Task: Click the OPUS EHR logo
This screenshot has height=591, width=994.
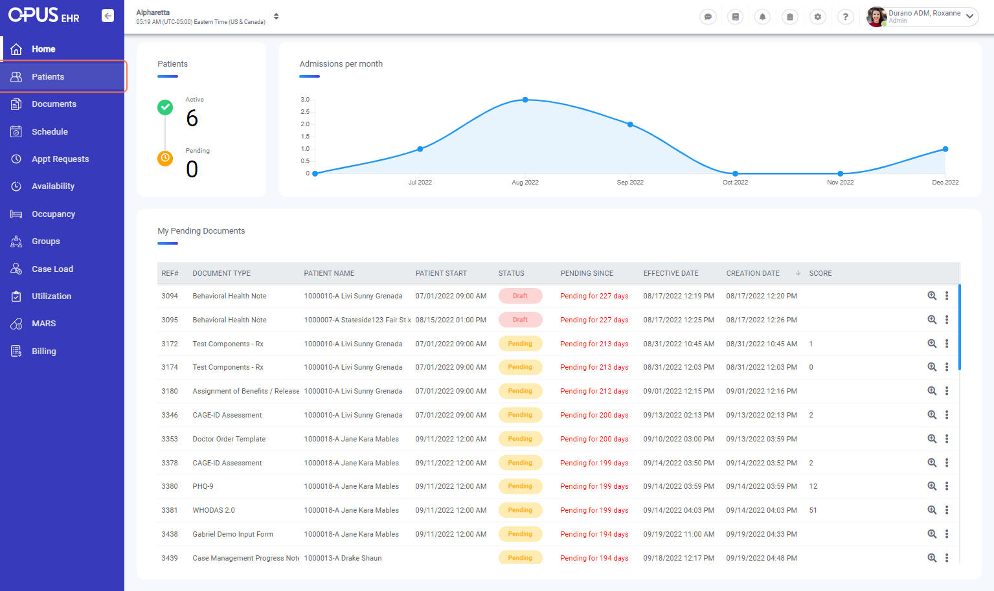Action: click(x=43, y=15)
